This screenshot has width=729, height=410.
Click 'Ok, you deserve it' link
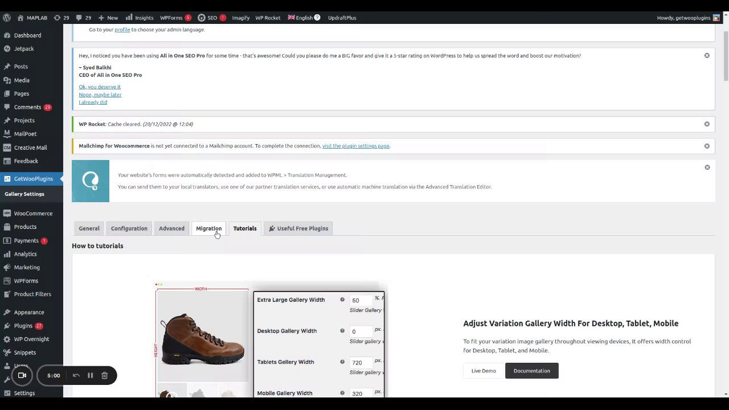point(100,87)
